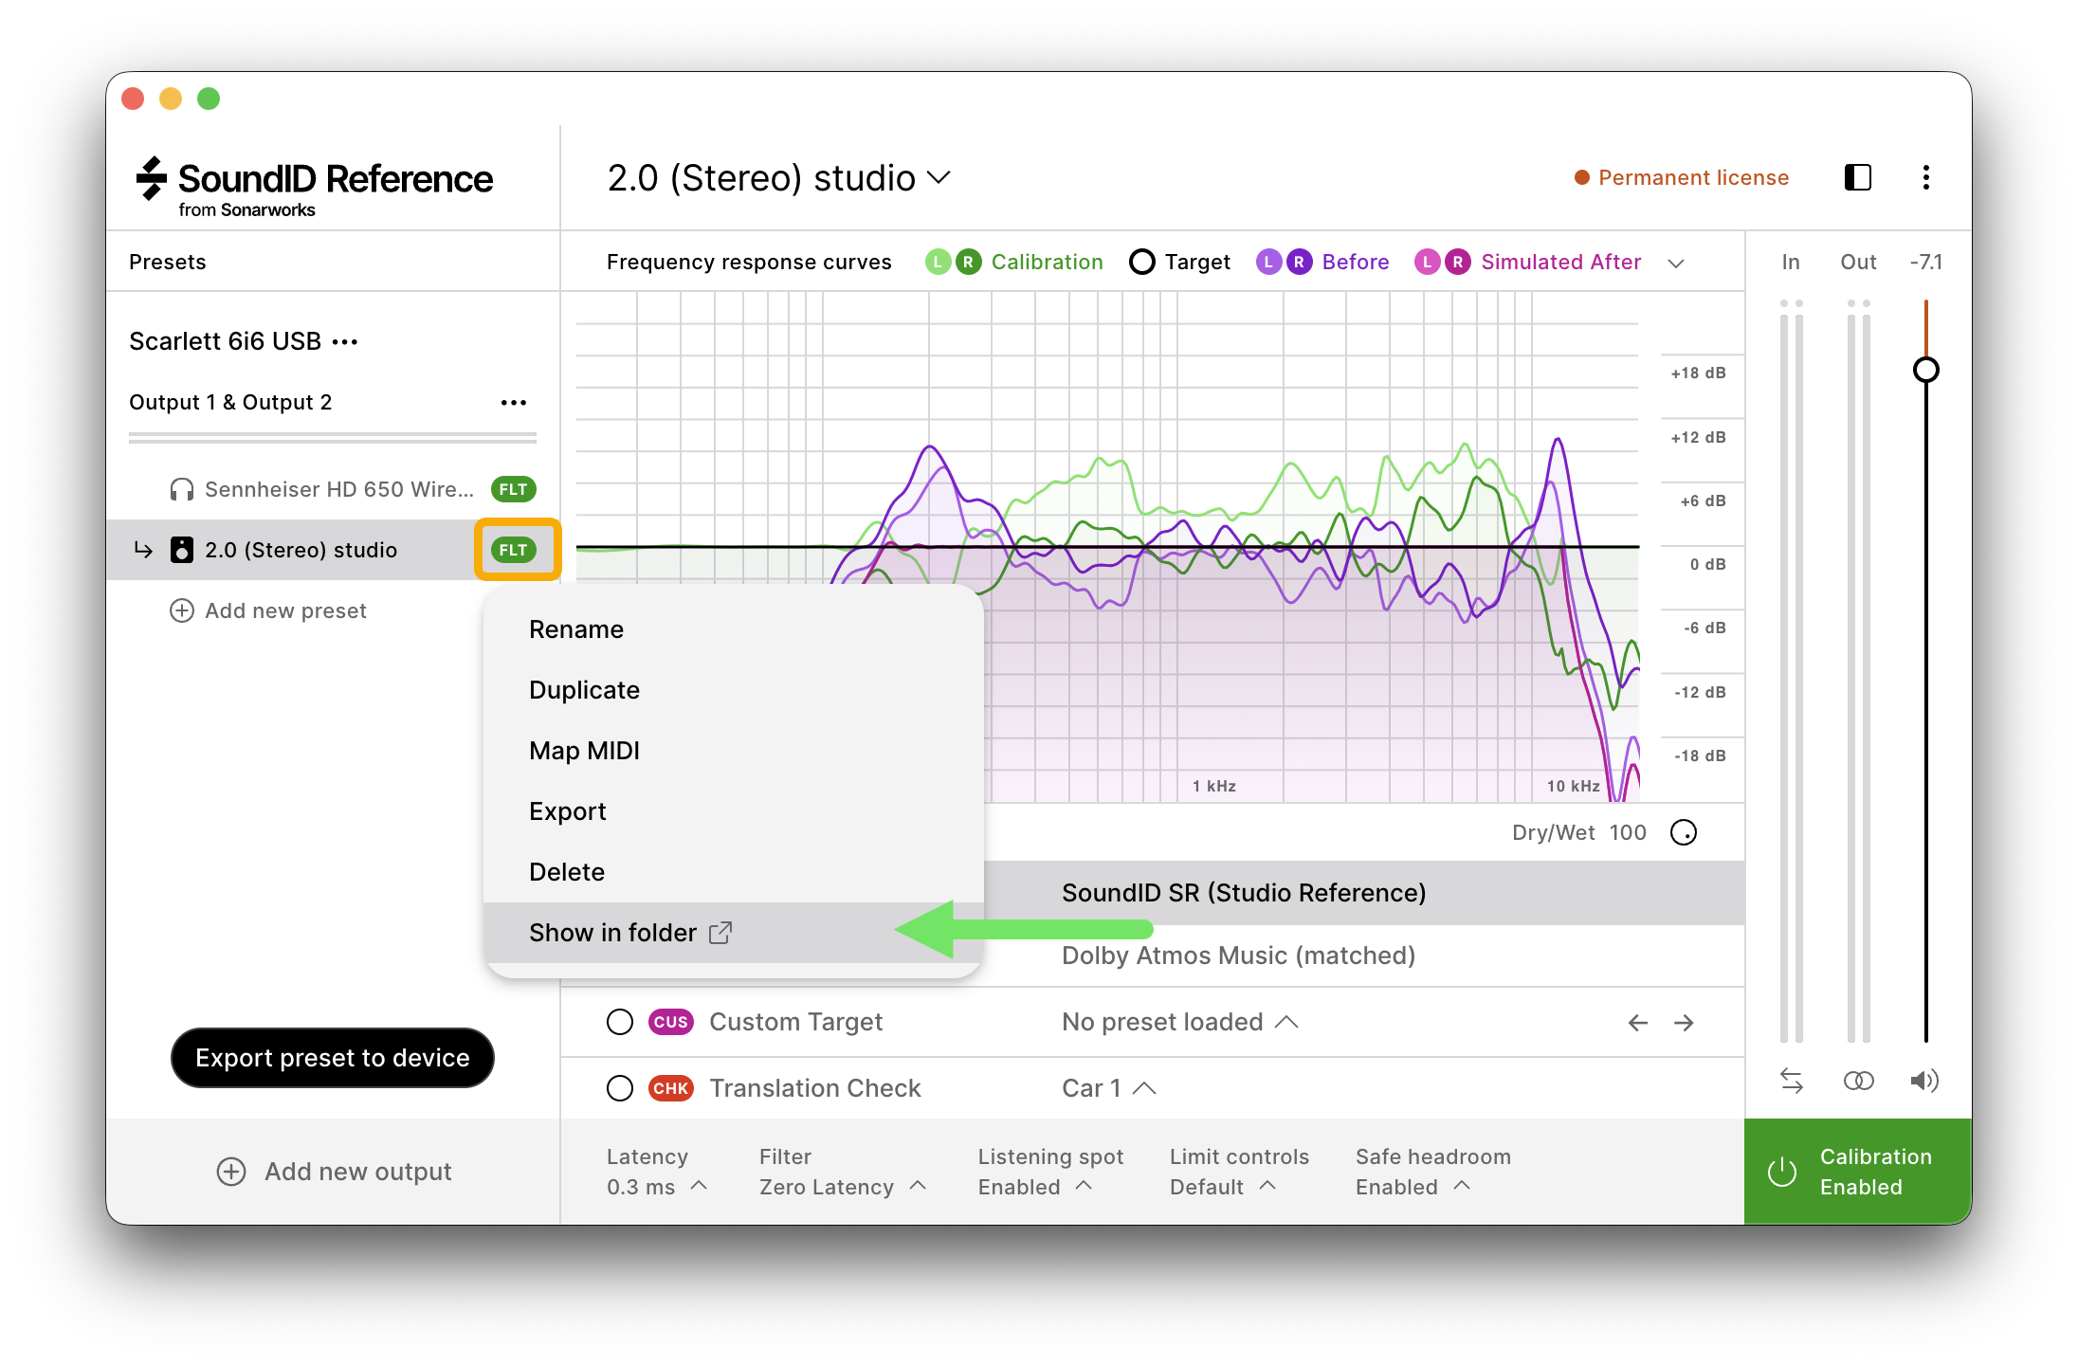Screen dimensions: 2078x1365
Task: Go to previous custom target preset arrow
Action: point(1637,1022)
